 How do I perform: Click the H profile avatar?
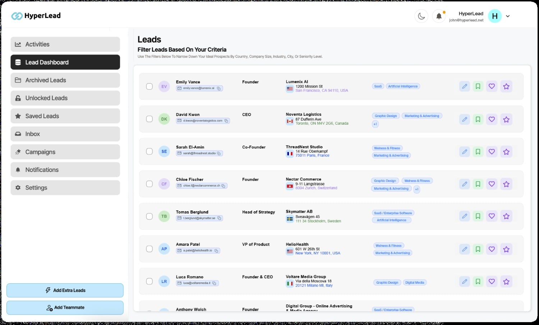pos(495,16)
